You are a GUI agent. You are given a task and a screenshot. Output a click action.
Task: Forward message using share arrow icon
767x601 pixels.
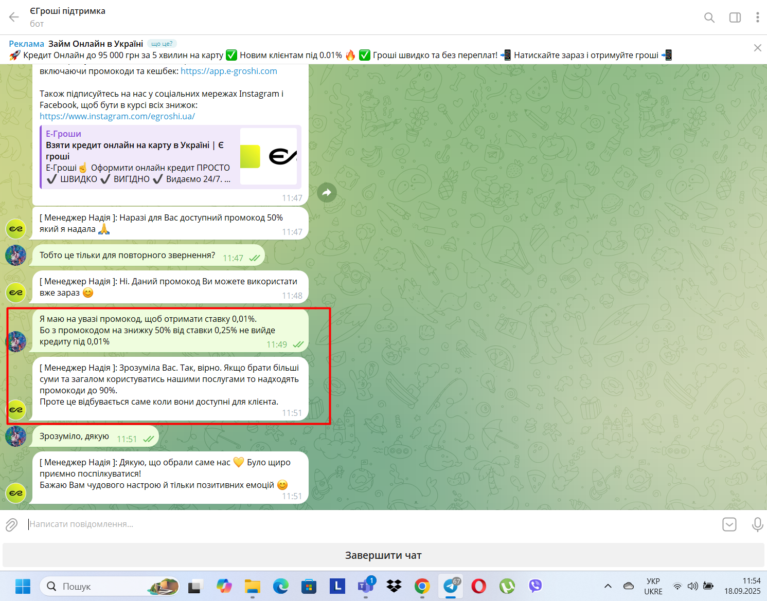[327, 193]
